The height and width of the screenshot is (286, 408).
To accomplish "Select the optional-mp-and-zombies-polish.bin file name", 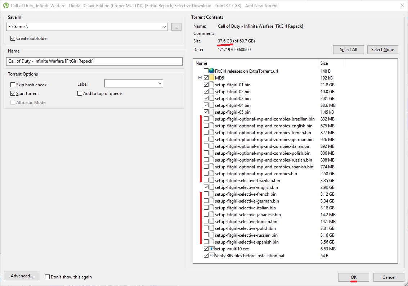I will click(263, 153).
